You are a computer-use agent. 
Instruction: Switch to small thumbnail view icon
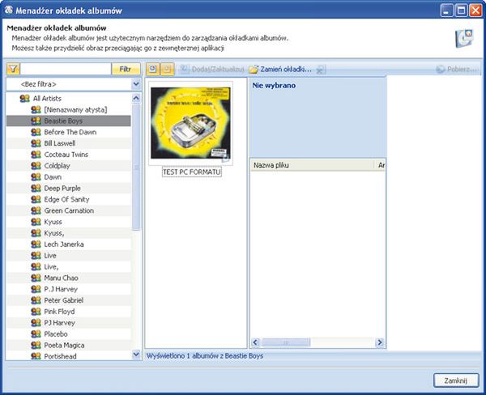[x=167, y=69]
